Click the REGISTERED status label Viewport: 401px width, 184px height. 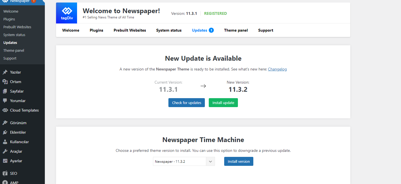(x=215, y=13)
